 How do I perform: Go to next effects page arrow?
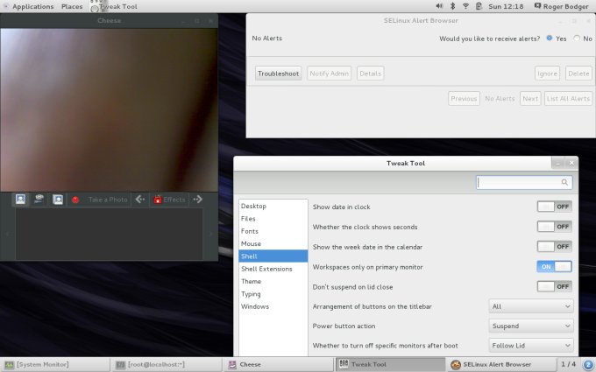[199, 200]
